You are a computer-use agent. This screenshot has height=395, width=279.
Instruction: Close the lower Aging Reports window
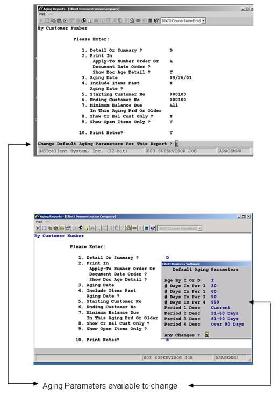[248, 217]
